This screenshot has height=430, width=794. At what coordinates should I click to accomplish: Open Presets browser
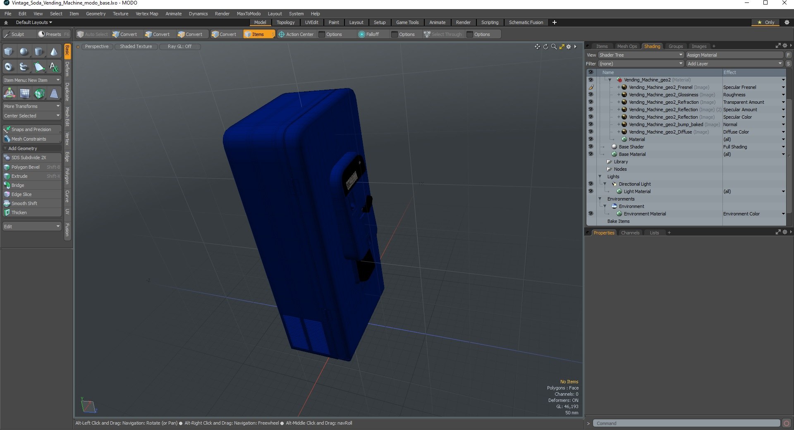(x=53, y=34)
